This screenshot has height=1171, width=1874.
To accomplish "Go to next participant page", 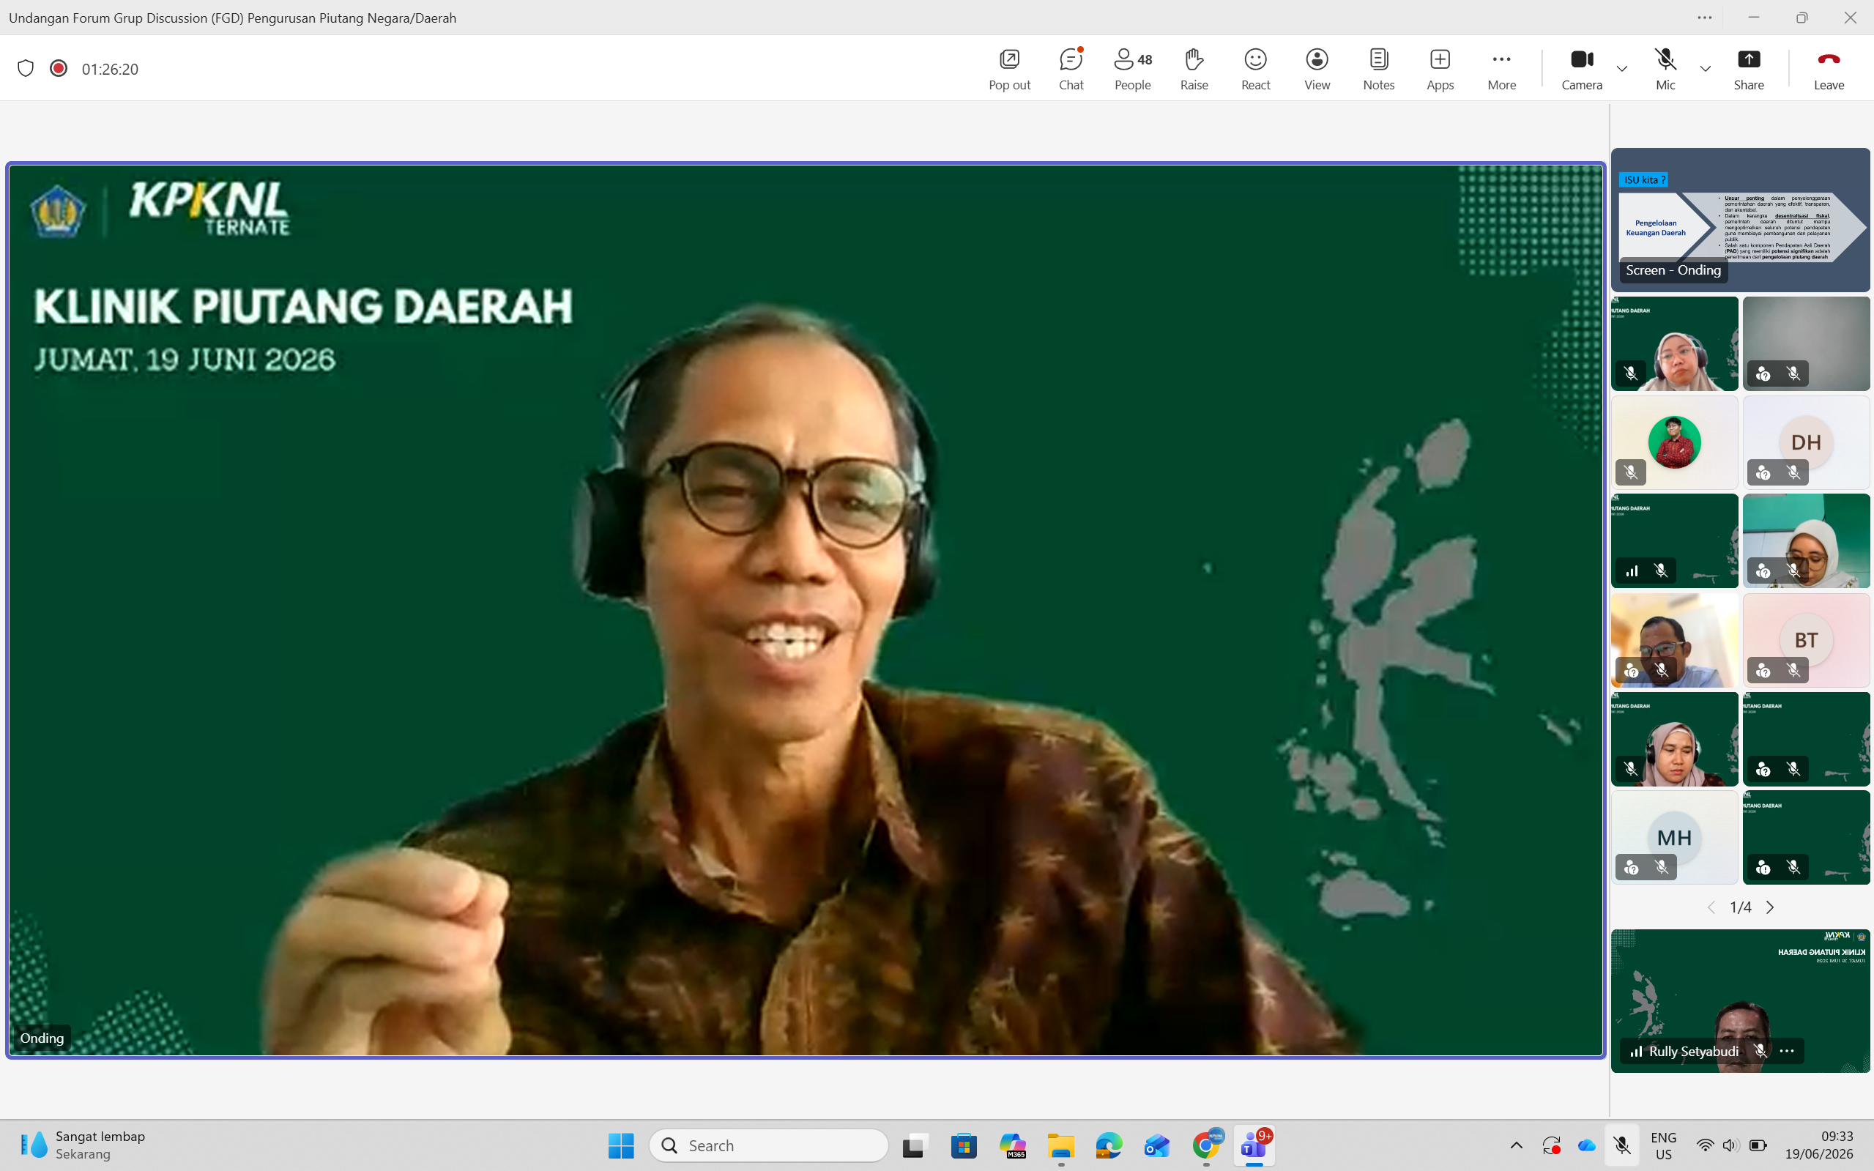I will [1769, 907].
